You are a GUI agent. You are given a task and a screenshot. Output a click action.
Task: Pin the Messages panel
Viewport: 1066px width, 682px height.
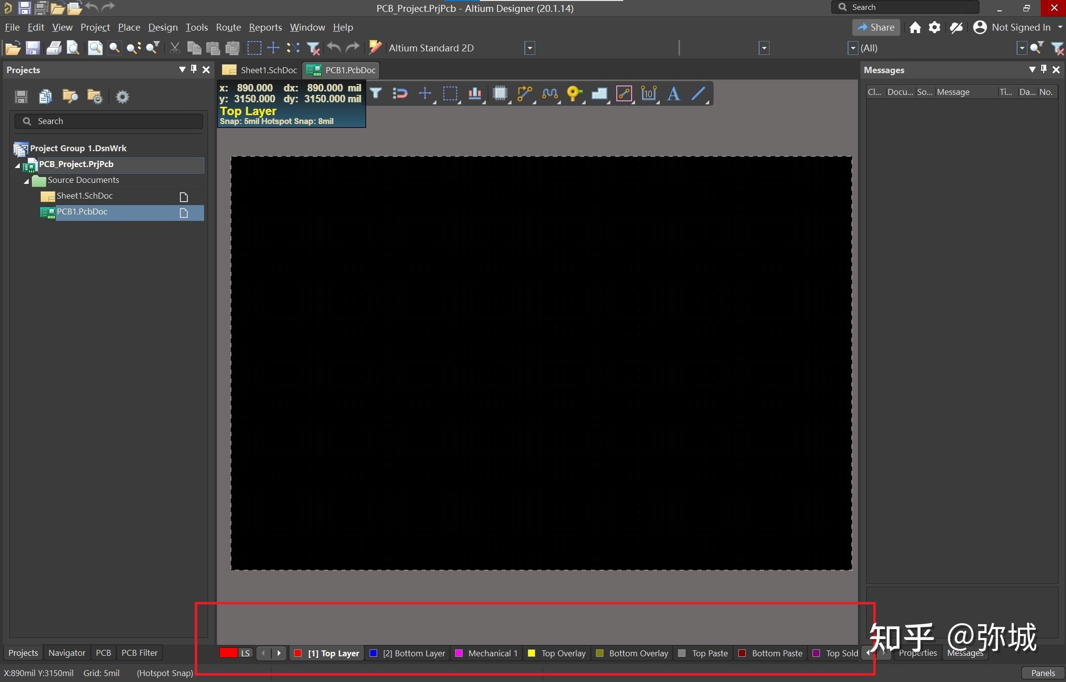pyautogui.click(x=1044, y=69)
